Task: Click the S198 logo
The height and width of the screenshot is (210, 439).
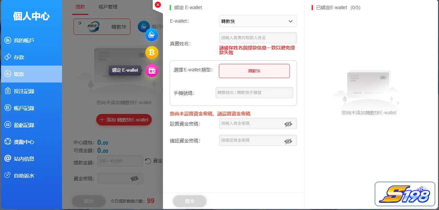Action: (x=405, y=194)
